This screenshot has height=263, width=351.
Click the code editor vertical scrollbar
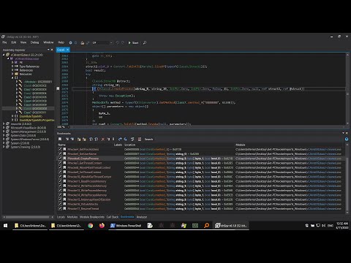[x=347, y=89]
